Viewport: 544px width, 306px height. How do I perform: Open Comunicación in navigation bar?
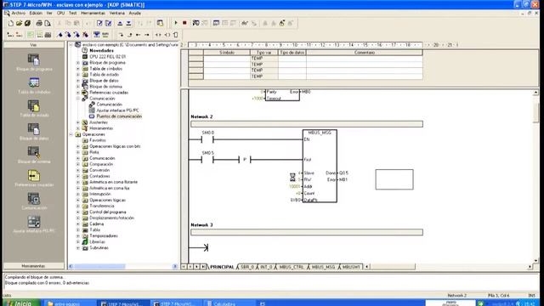click(x=34, y=201)
